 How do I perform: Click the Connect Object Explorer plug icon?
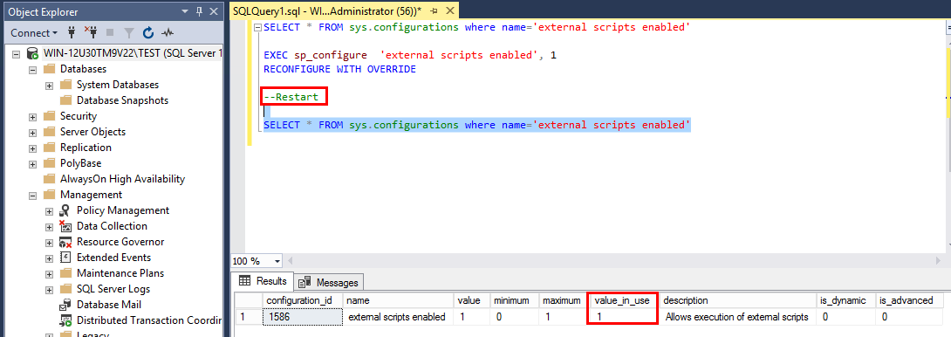tap(71, 32)
